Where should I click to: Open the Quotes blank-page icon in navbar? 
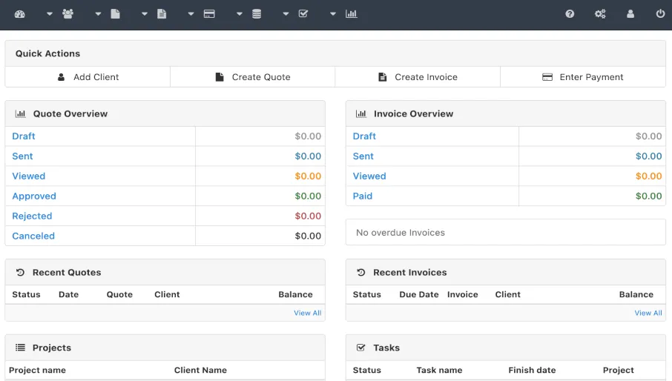(x=115, y=14)
